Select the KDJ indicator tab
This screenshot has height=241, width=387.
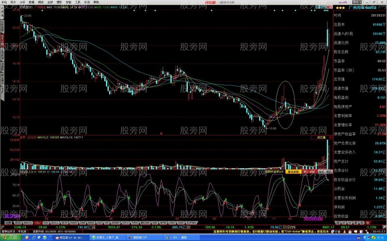click(37, 223)
